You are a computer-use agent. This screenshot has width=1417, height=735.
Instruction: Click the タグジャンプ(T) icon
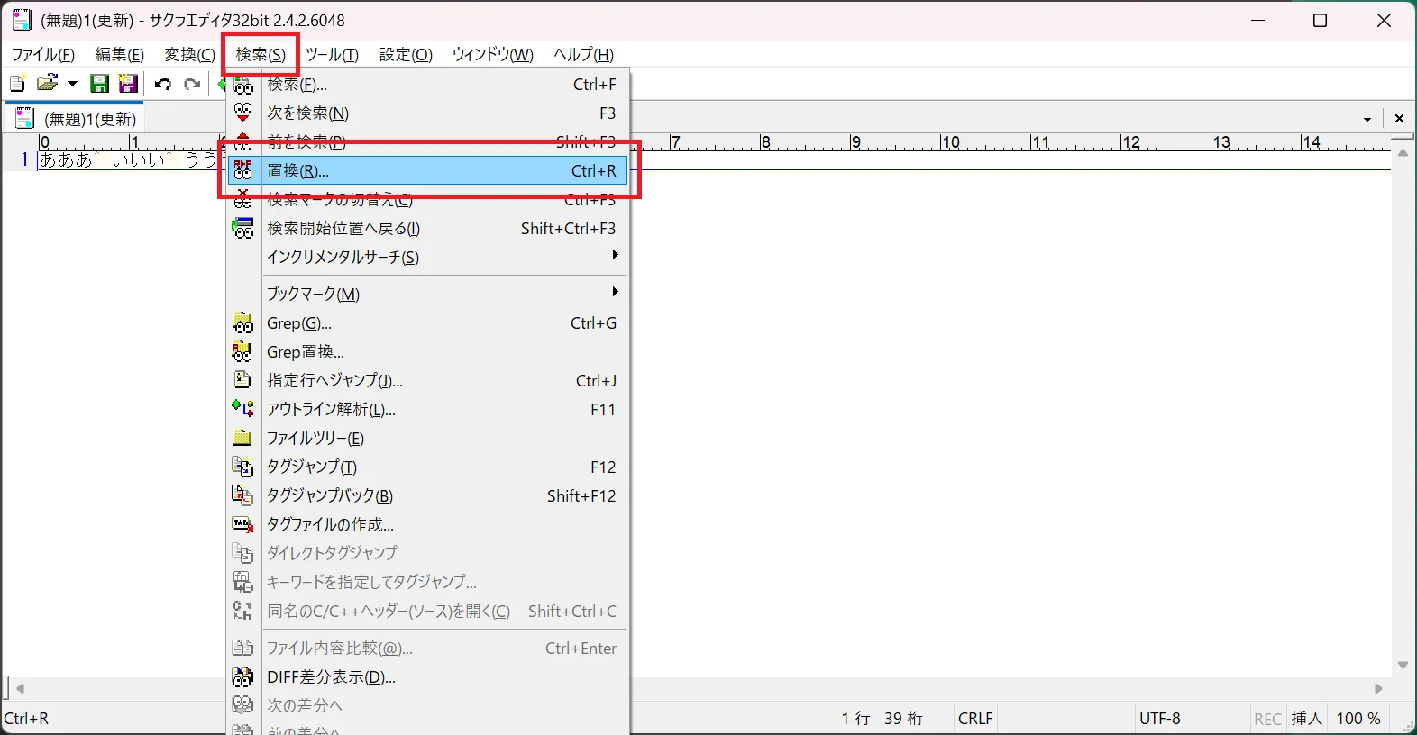(x=243, y=467)
